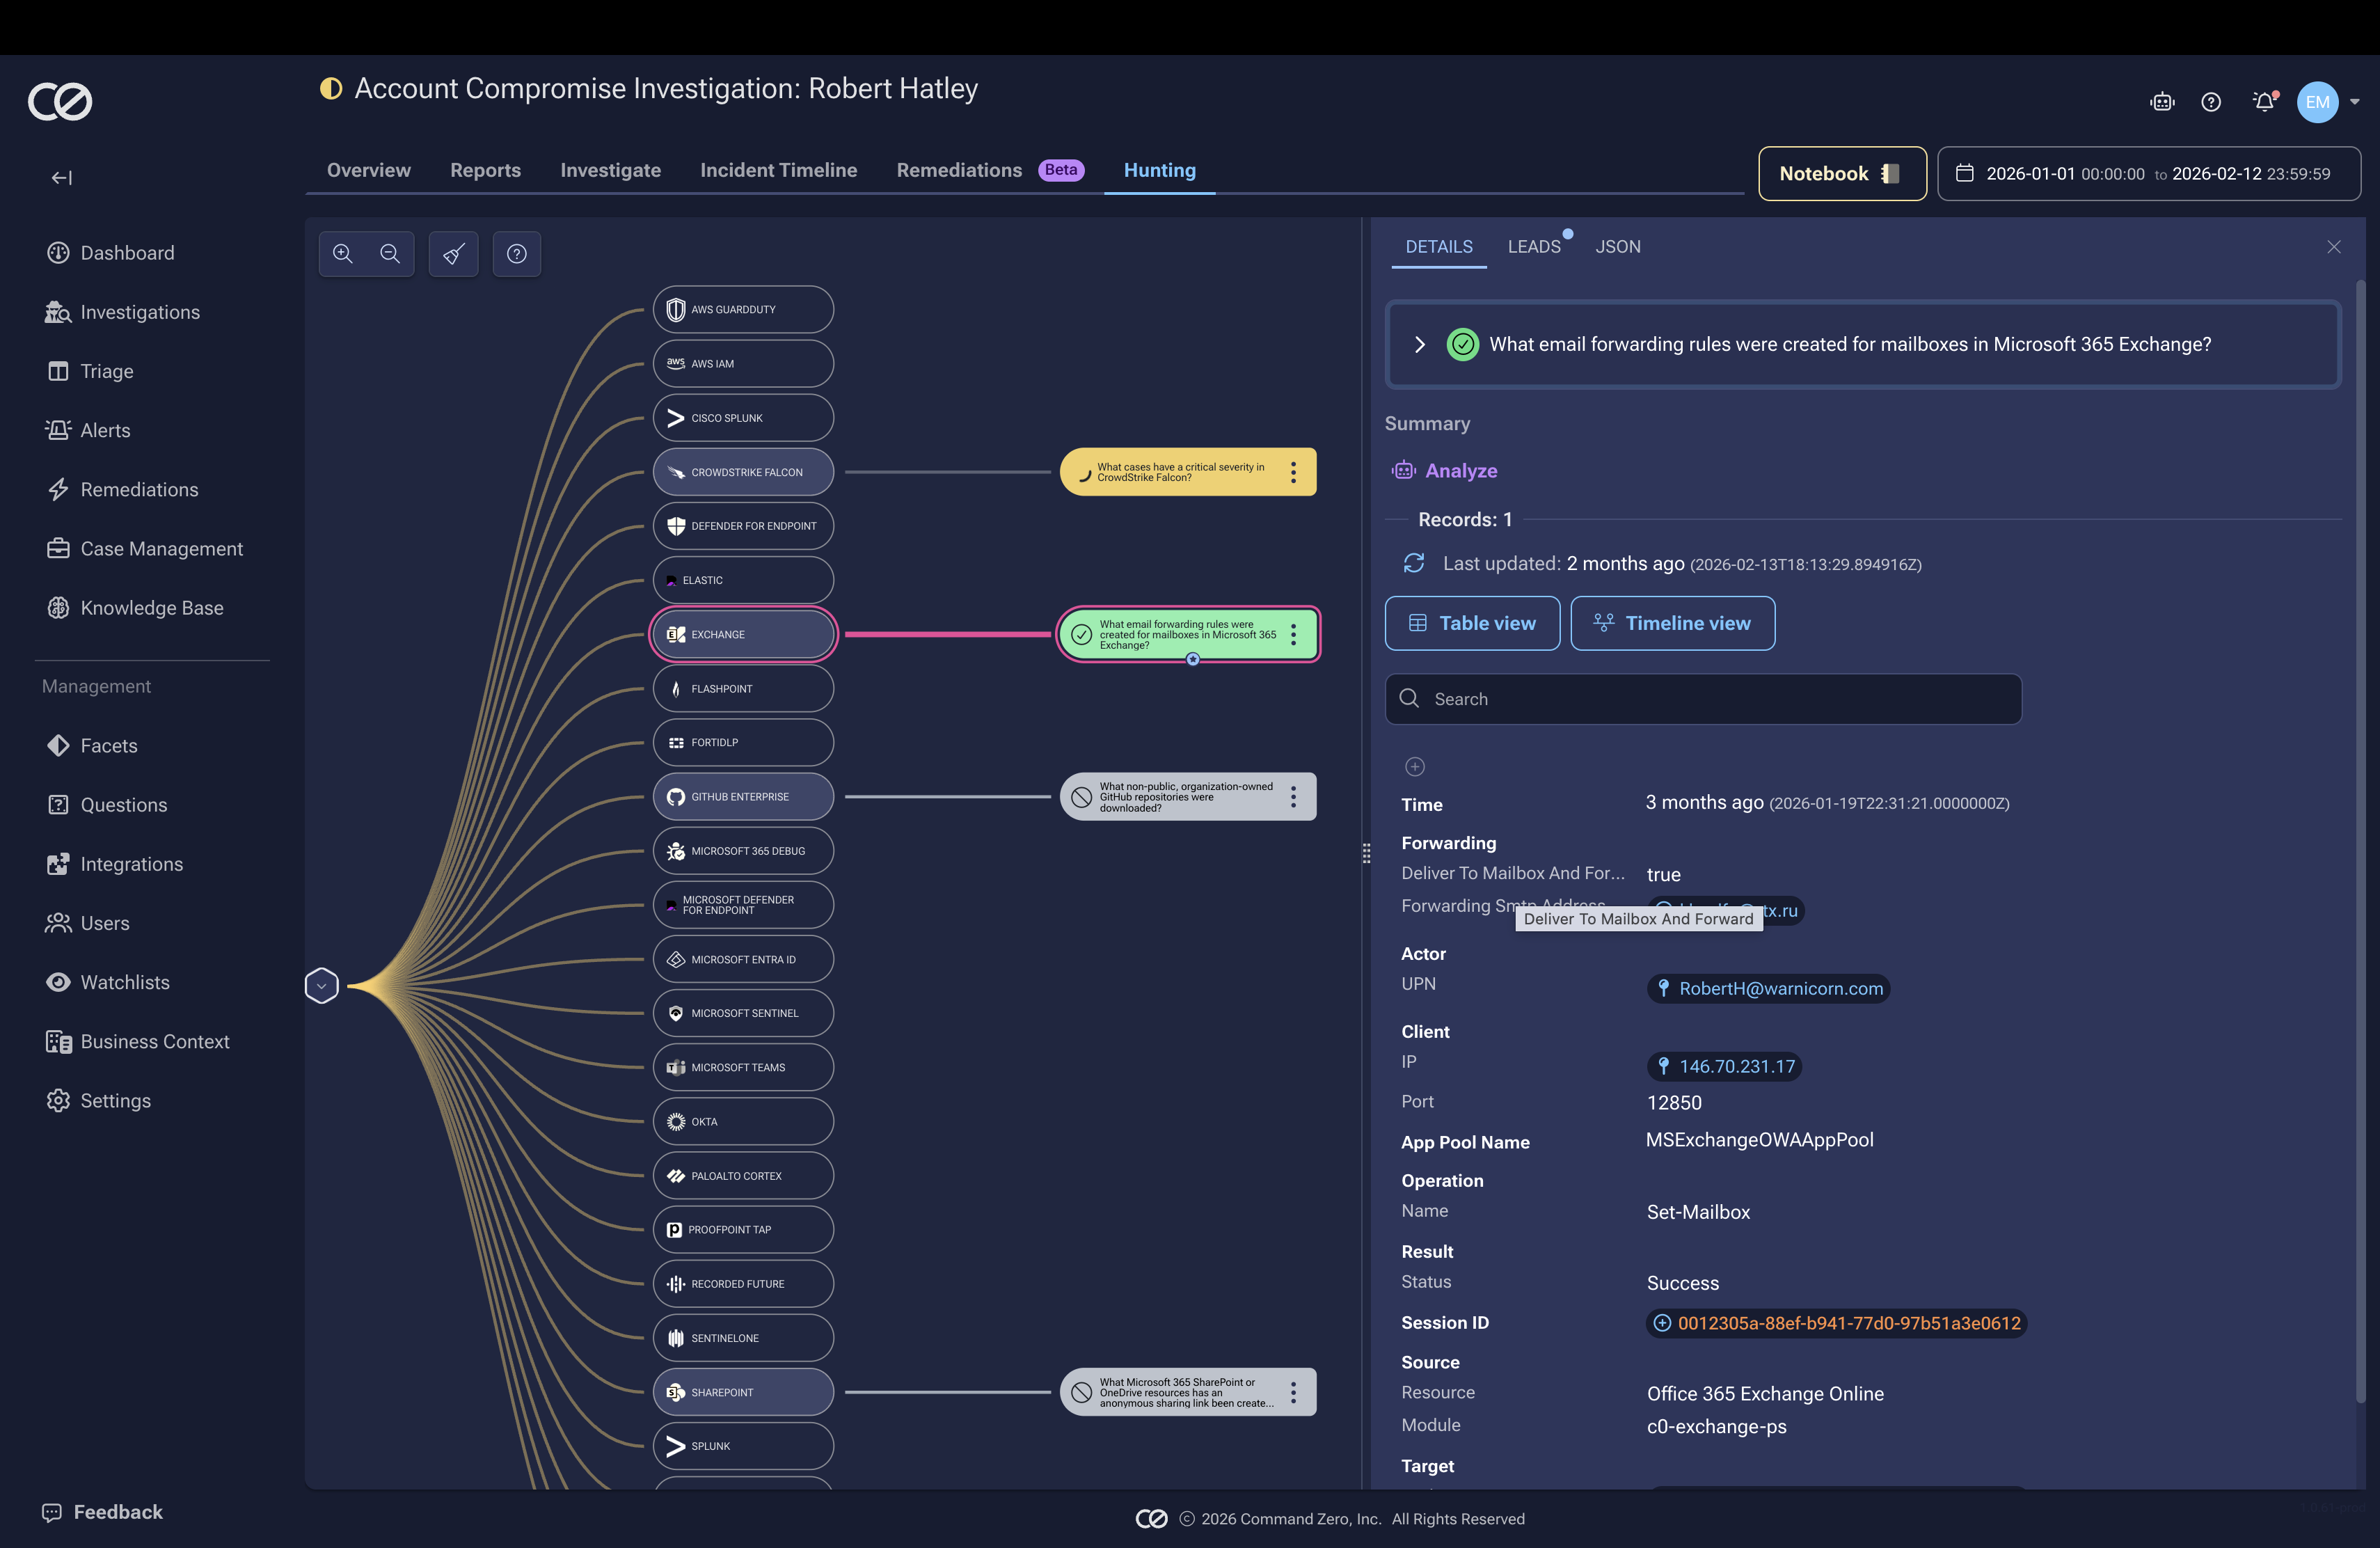2380x1548 pixels.
Task: Open the notifications bell icon
Action: (x=2264, y=102)
